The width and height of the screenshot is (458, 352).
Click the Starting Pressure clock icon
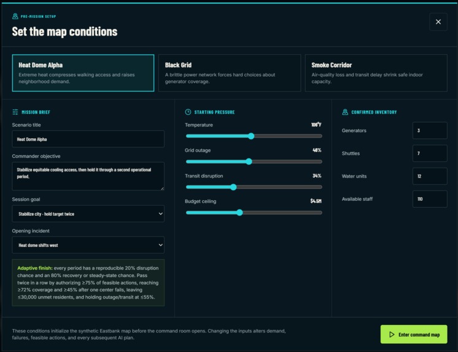pos(188,112)
